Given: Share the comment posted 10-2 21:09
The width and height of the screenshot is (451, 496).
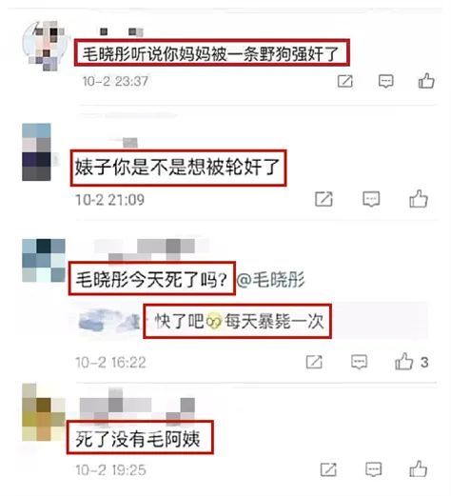Looking at the screenshot, I should coord(324,199).
